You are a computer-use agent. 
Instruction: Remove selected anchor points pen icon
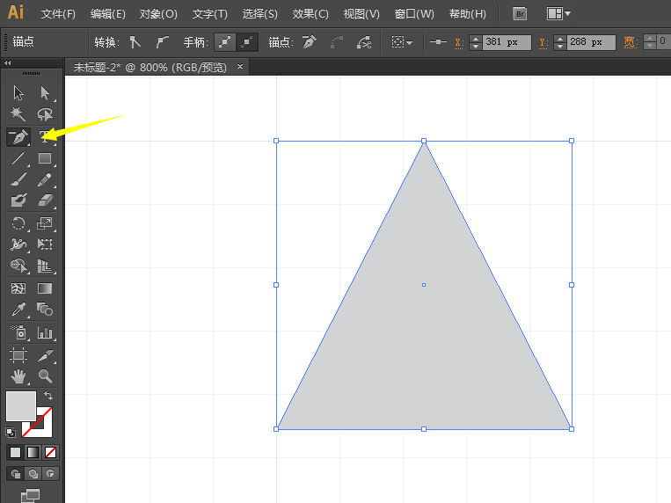(x=310, y=42)
